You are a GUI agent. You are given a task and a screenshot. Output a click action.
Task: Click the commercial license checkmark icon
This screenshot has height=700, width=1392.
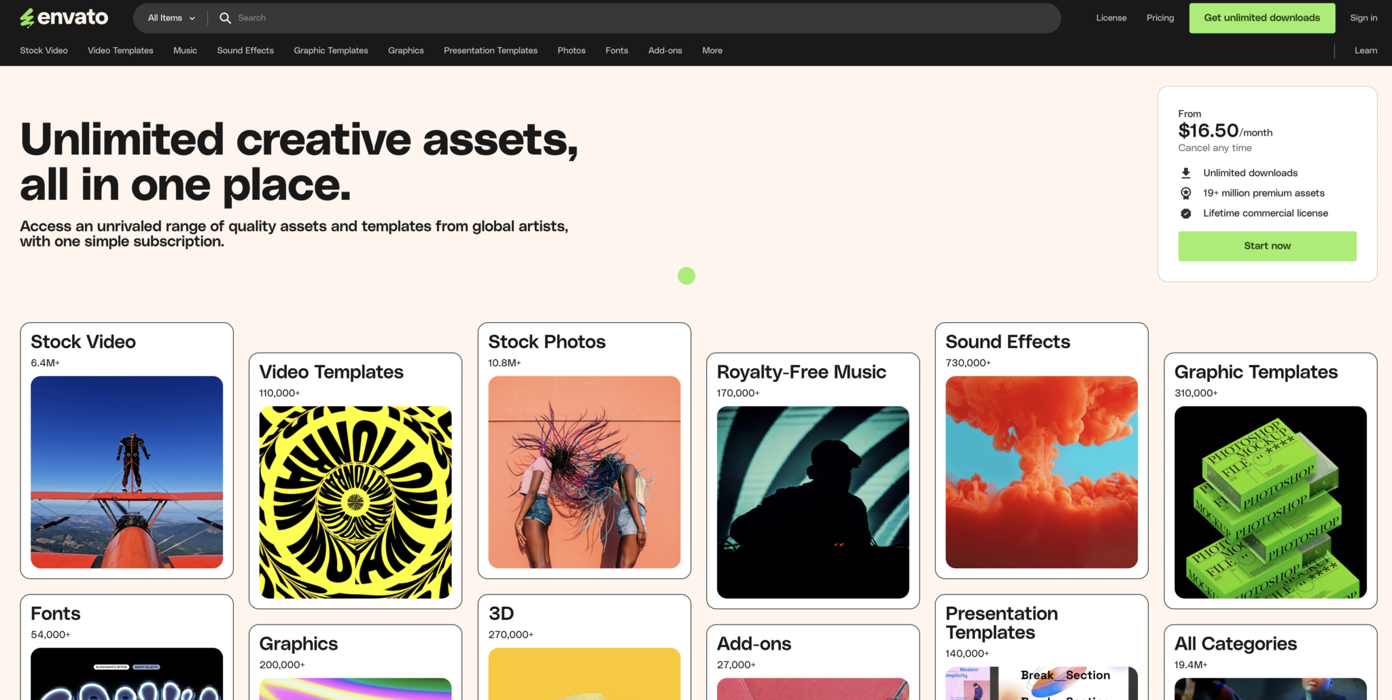(x=1185, y=213)
